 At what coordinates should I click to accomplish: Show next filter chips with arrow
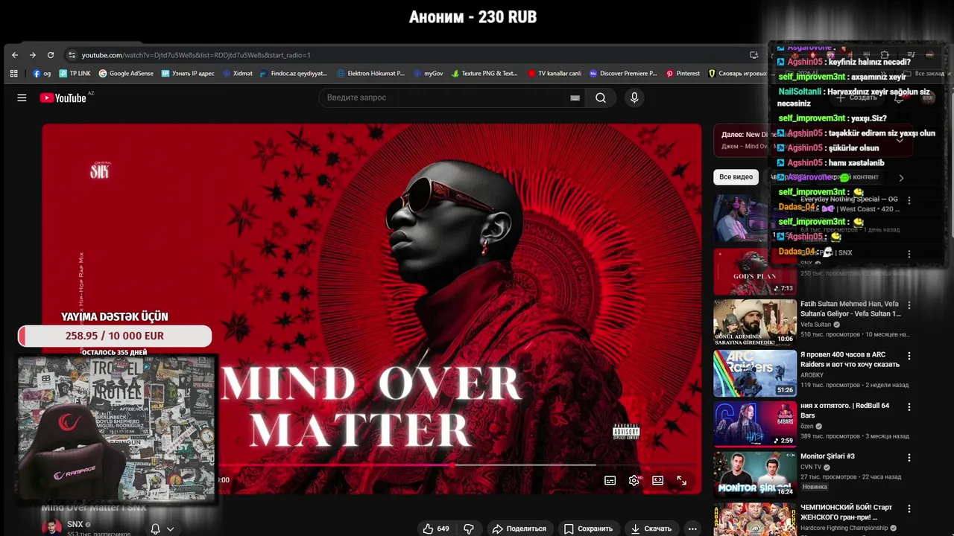coord(901,178)
